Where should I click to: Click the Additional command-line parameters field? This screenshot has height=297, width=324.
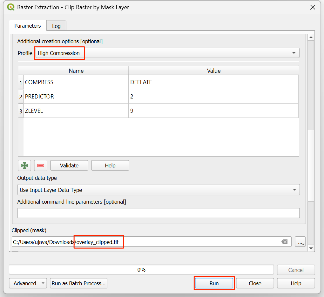click(x=158, y=213)
